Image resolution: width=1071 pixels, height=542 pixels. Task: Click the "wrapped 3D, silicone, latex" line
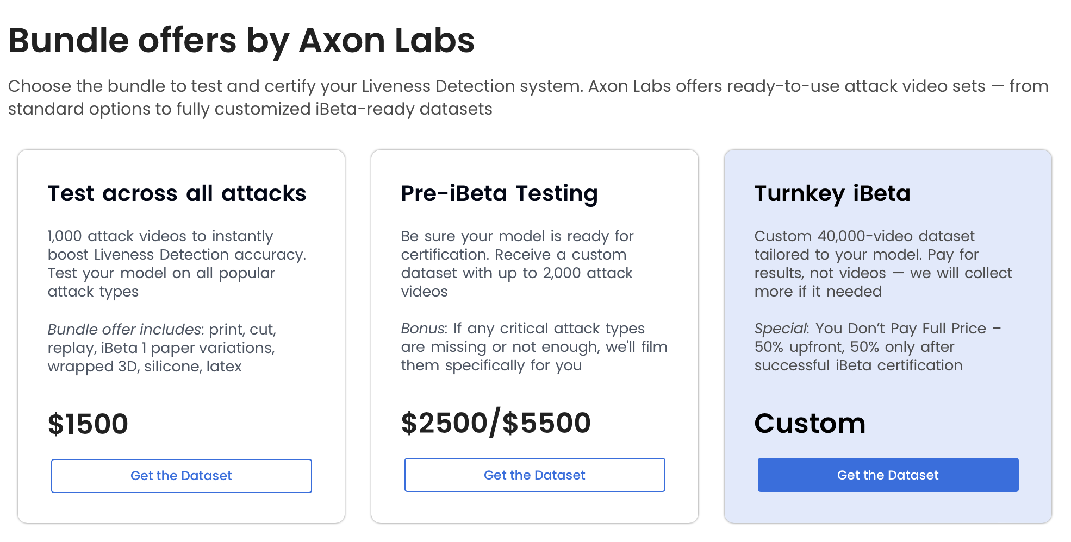click(145, 367)
